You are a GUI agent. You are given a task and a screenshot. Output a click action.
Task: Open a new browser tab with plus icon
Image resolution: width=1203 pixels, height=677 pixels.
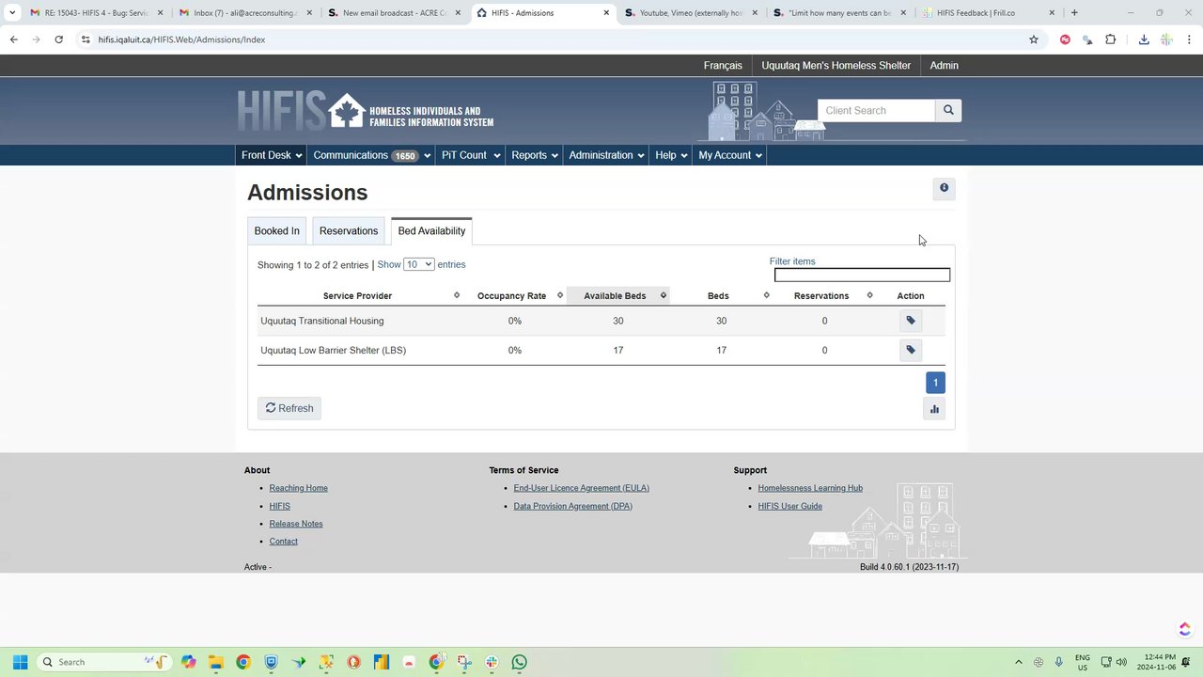pyautogui.click(x=1074, y=13)
